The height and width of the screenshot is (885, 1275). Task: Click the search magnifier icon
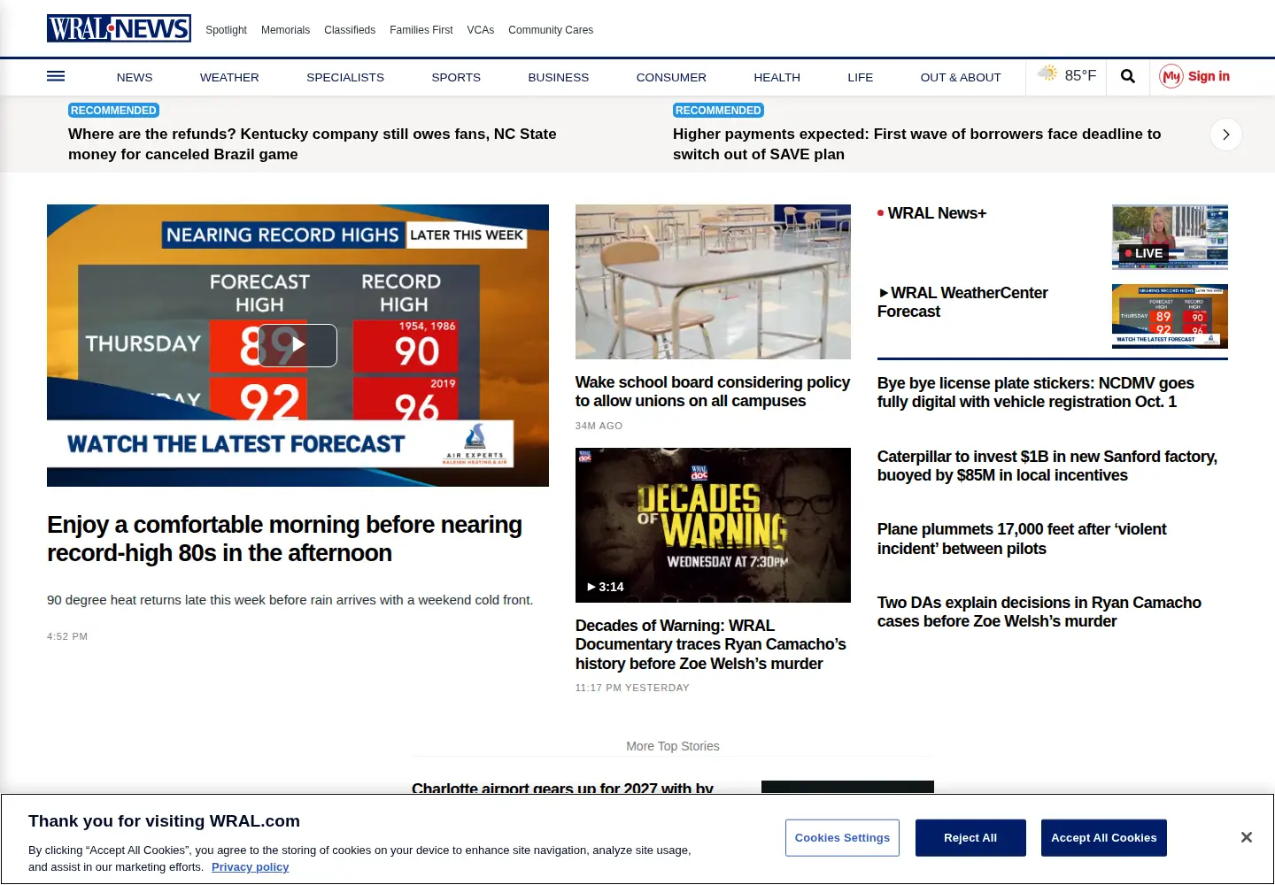pos(1128,76)
